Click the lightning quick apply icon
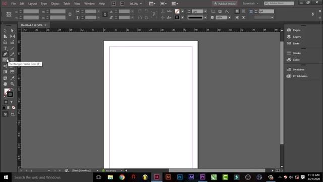 coord(313,14)
